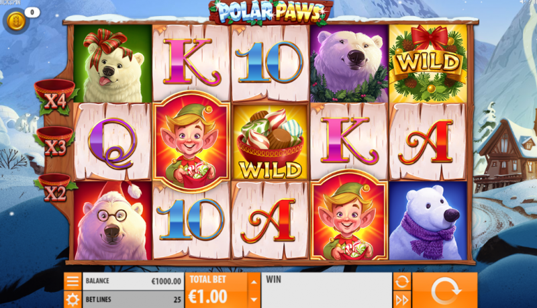Image resolution: width=537 pixels, height=308 pixels.
Task: Select the wreath WILD symbol
Action: (428, 63)
